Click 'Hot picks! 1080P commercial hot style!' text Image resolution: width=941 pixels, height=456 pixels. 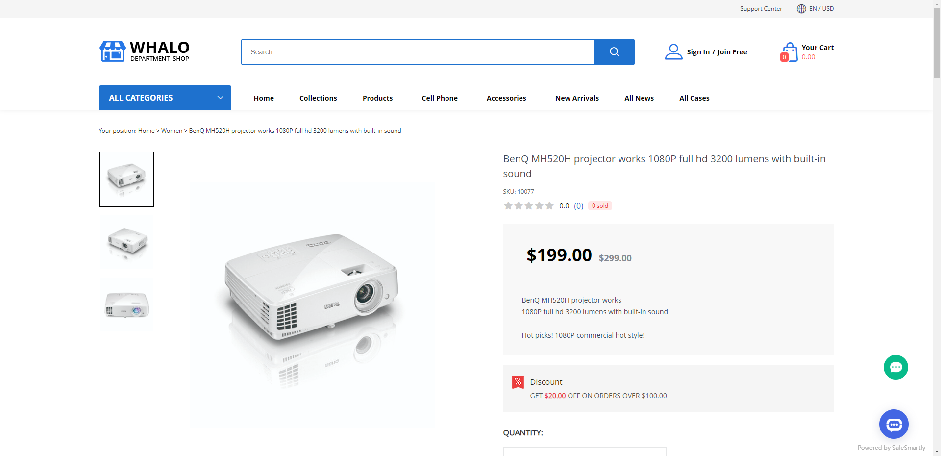[583, 335]
